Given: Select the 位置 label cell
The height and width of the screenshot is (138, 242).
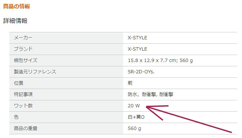Looking at the screenshot, I should point(66,83).
